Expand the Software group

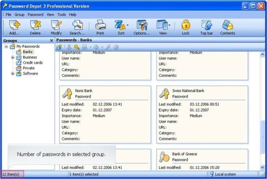12,73
